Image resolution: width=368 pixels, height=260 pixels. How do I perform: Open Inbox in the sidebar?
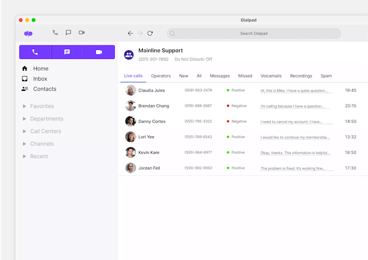[x=40, y=79]
